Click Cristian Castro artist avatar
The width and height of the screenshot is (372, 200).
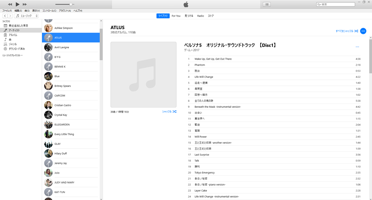tap(48, 105)
